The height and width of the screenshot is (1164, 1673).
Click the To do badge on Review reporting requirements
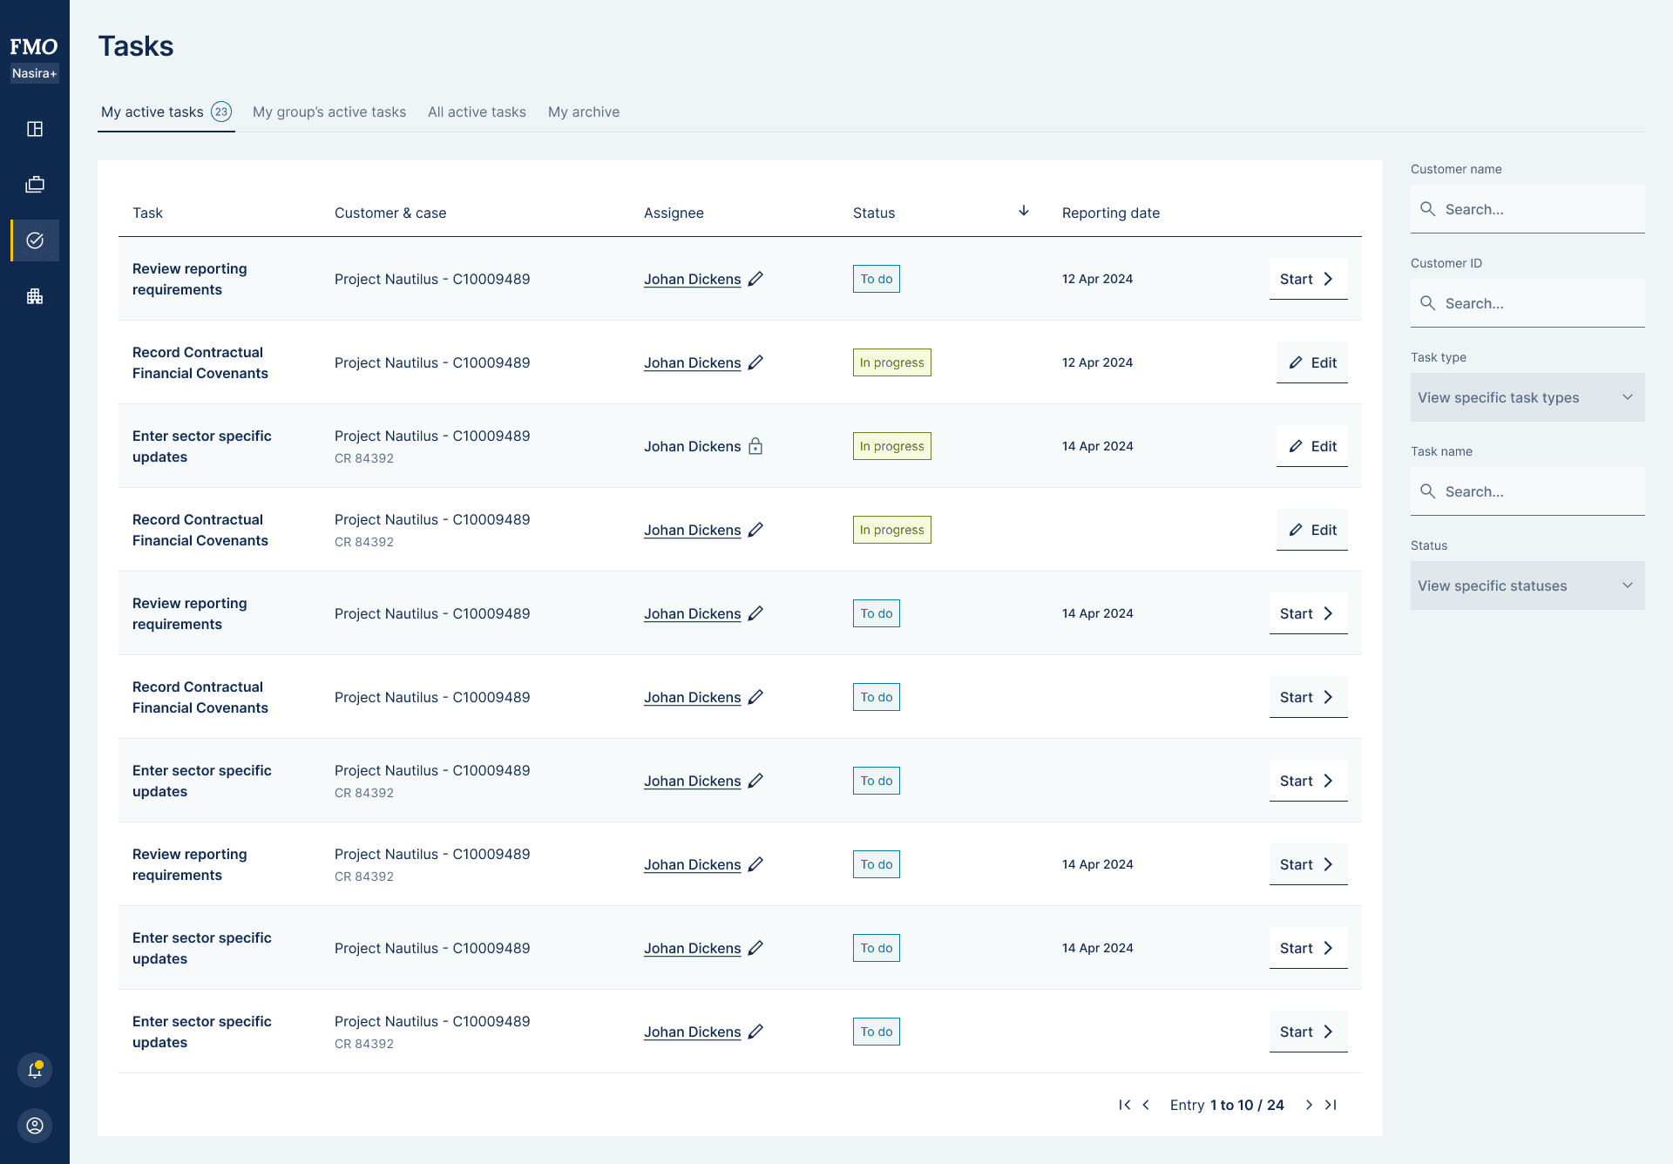click(876, 278)
